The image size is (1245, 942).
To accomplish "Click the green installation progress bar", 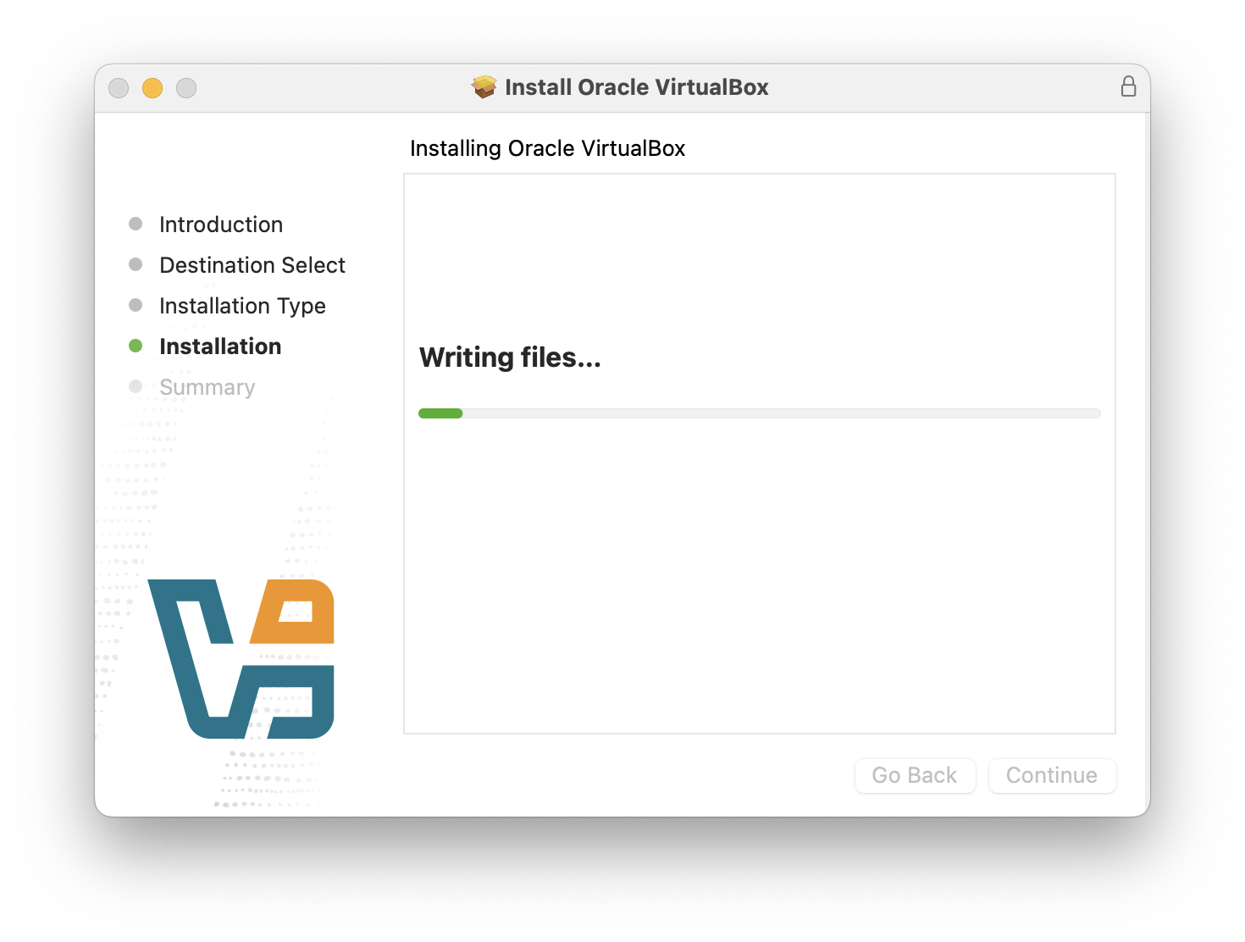I will (760, 413).
